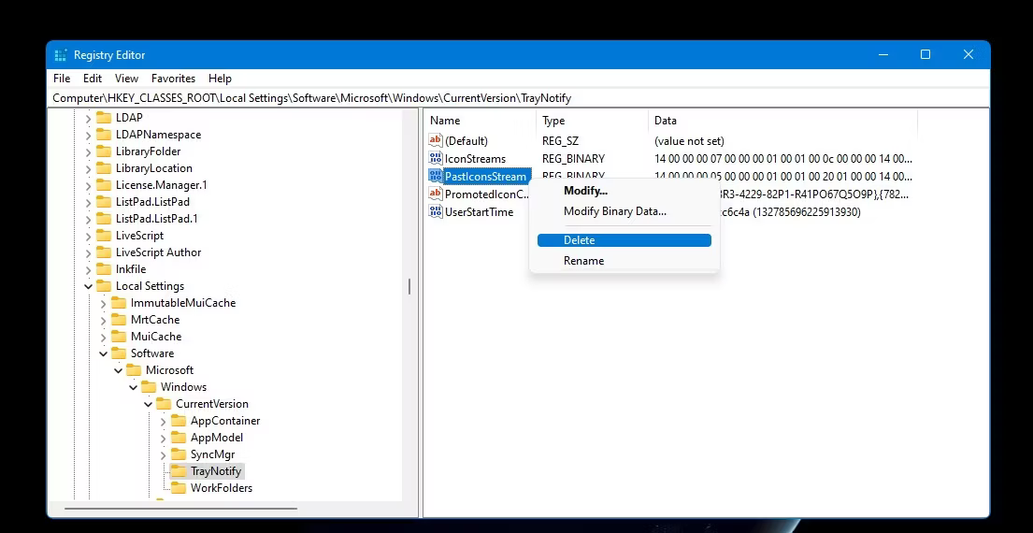Click the LDAP folder icon
Screen dimensions: 1033x533
point(104,118)
